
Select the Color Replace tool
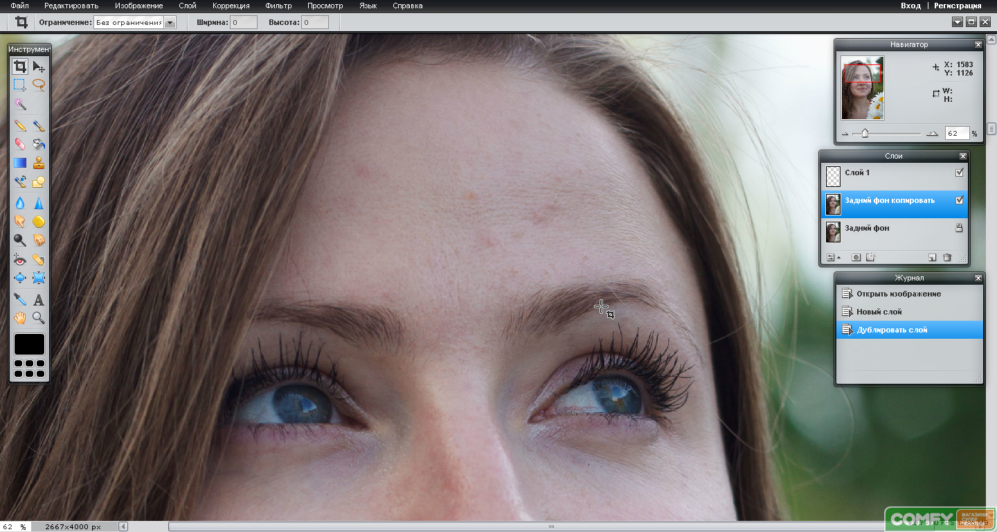coord(20,181)
